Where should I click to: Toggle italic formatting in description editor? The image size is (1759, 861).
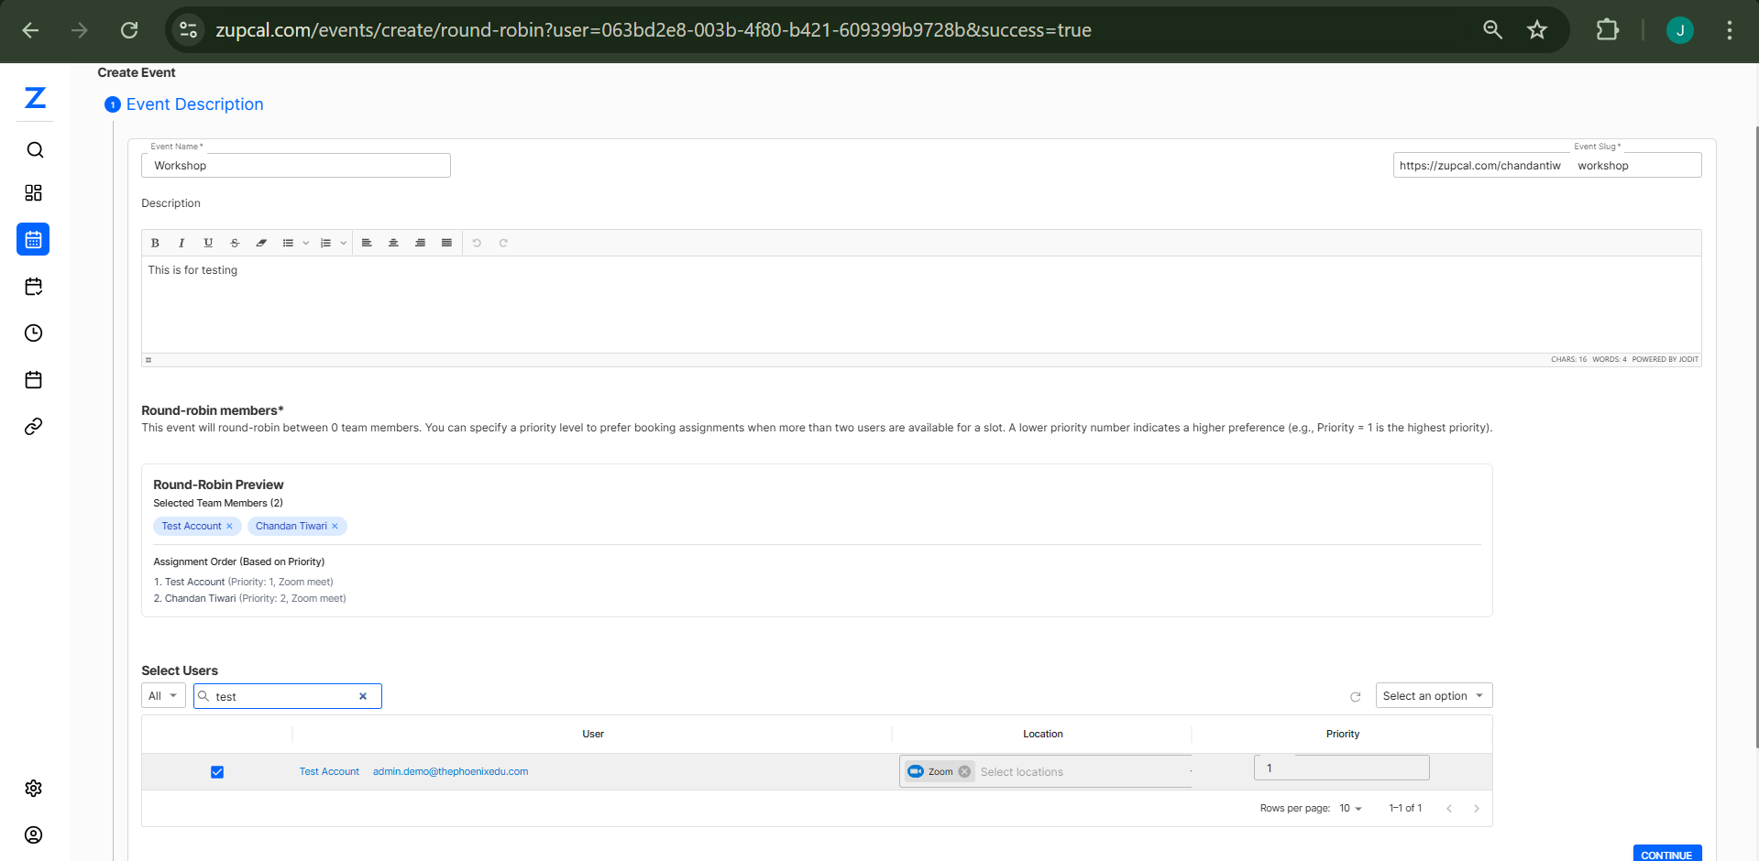point(181,243)
